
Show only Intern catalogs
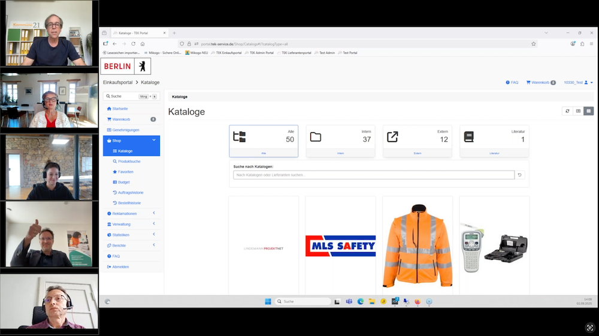tap(340, 141)
